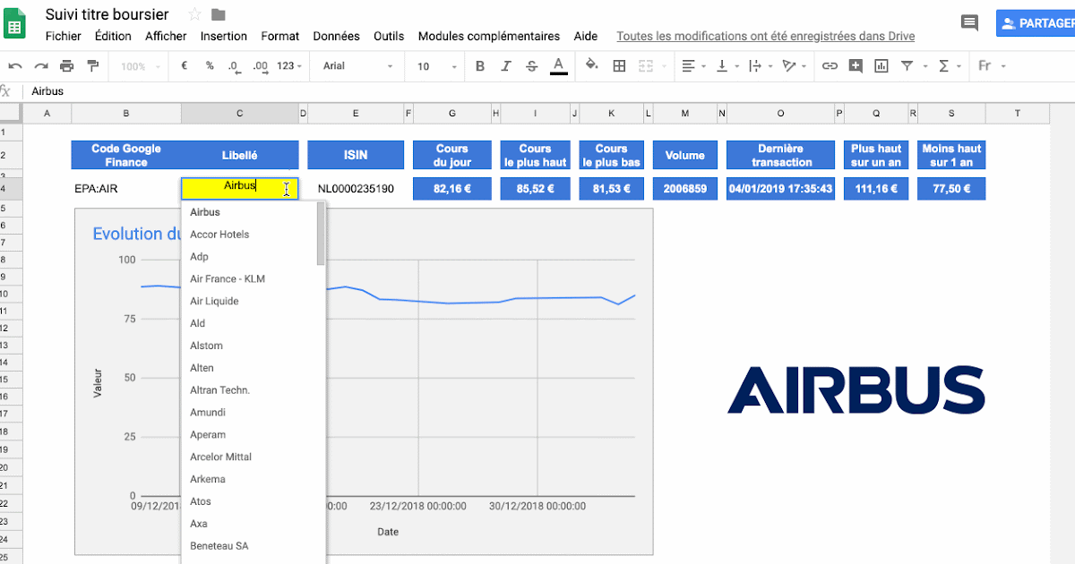Viewport: 1075px width, 564px height.
Task: Open functions sigma dropdown
Action: pos(950,66)
